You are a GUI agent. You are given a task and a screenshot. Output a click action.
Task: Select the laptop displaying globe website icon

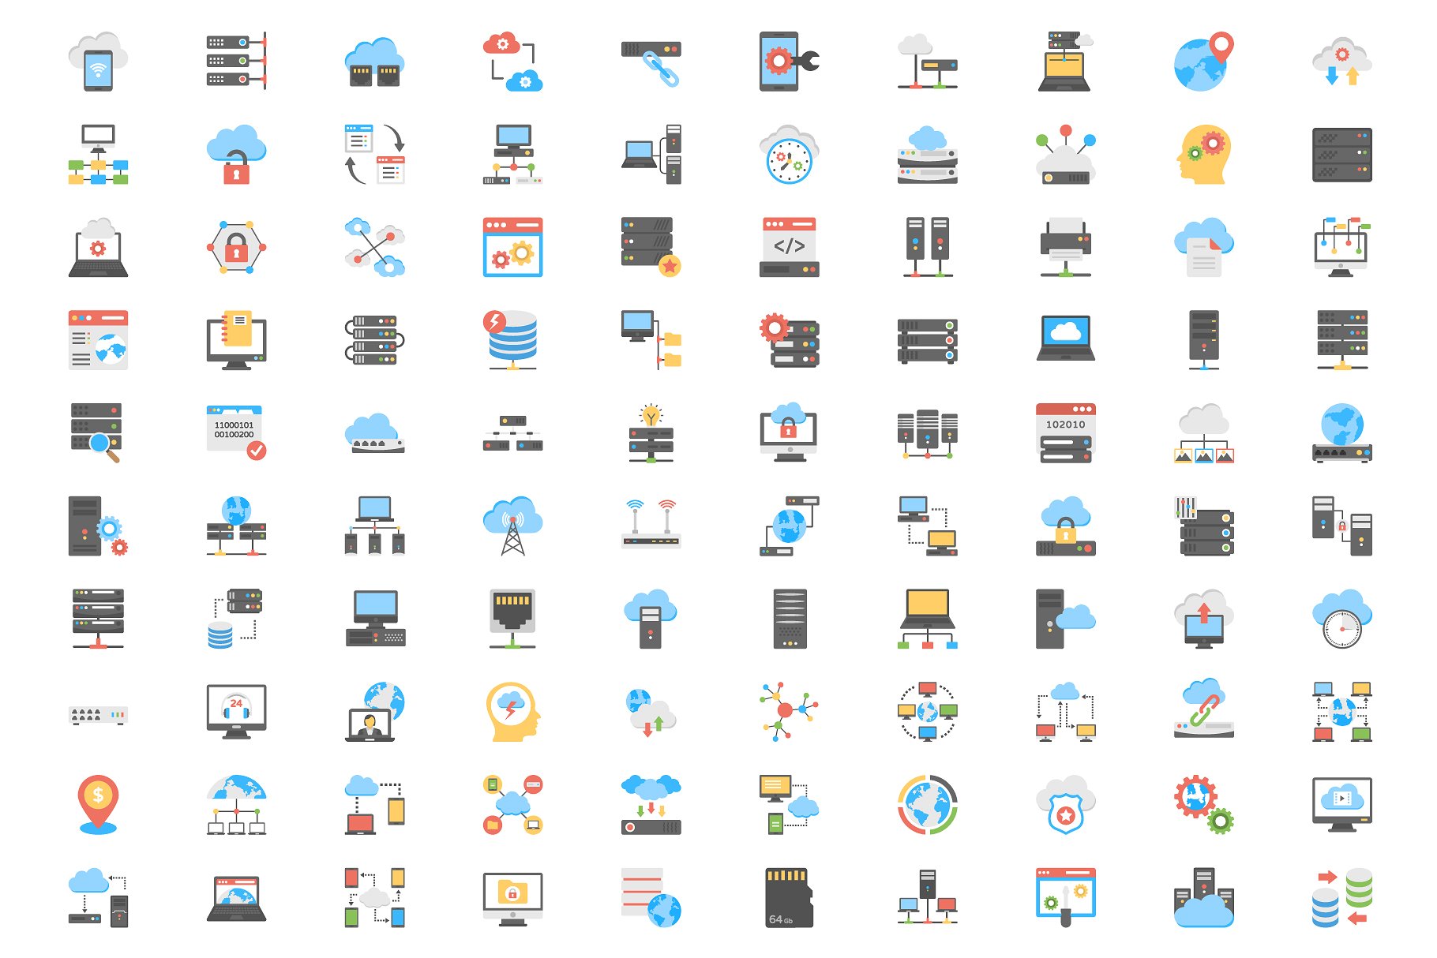[x=236, y=897]
